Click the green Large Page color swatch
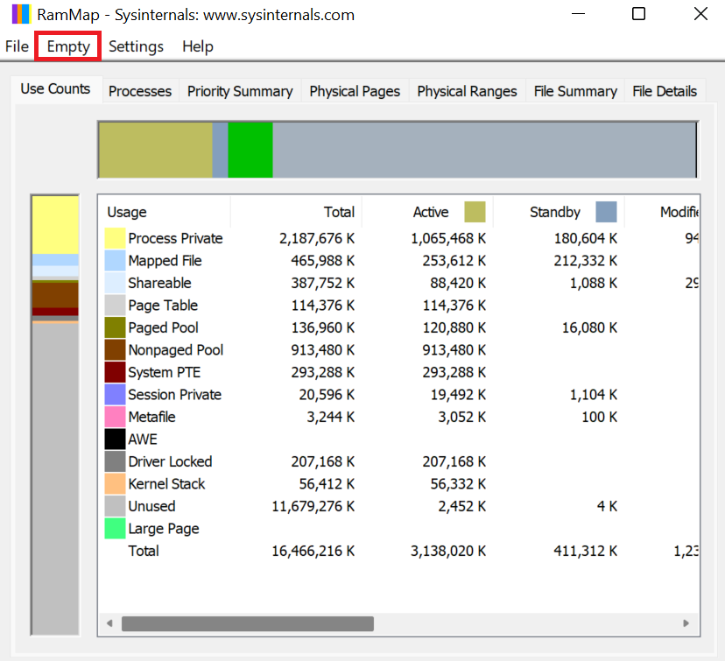The width and height of the screenshot is (725, 661). (115, 529)
